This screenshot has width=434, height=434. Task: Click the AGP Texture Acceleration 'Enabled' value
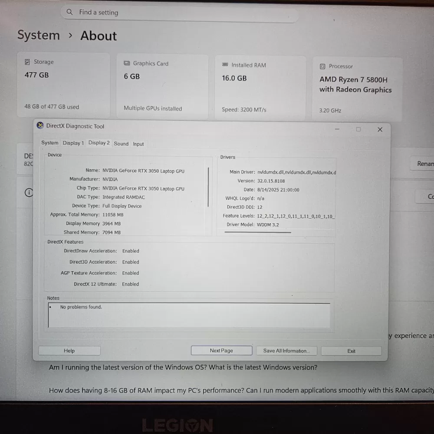(x=130, y=273)
